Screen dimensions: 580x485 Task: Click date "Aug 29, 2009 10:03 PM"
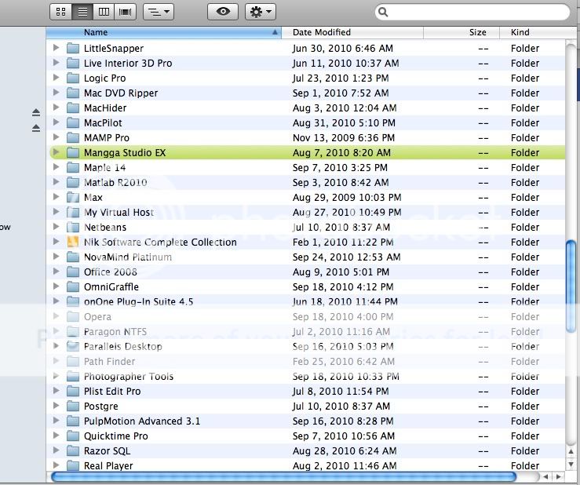(347, 198)
